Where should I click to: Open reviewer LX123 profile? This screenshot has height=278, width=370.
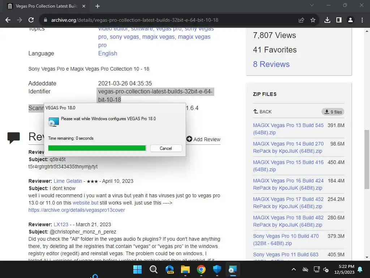61,224
